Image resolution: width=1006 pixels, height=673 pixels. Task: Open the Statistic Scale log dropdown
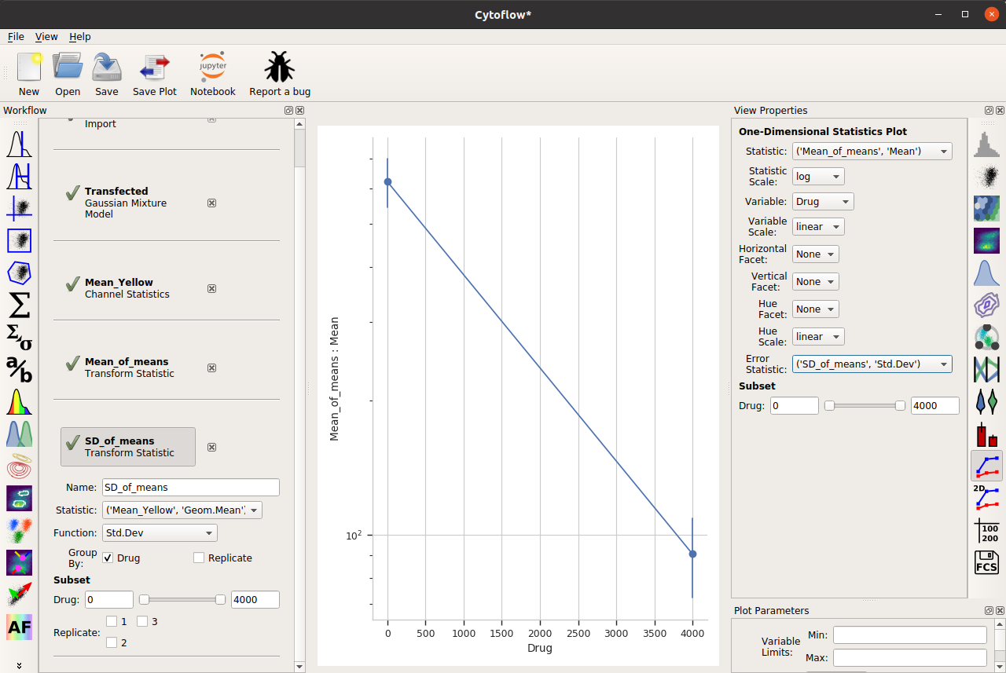coord(818,177)
